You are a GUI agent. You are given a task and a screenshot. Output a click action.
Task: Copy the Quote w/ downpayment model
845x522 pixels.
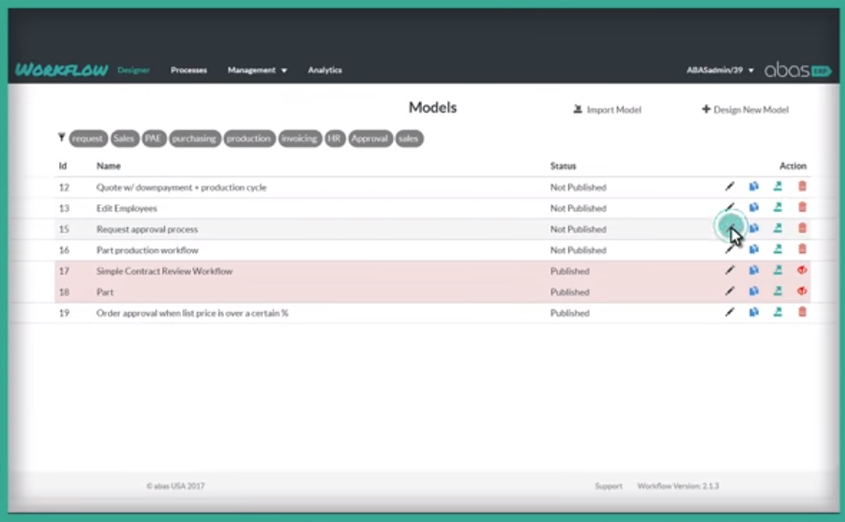[x=754, y=186]
